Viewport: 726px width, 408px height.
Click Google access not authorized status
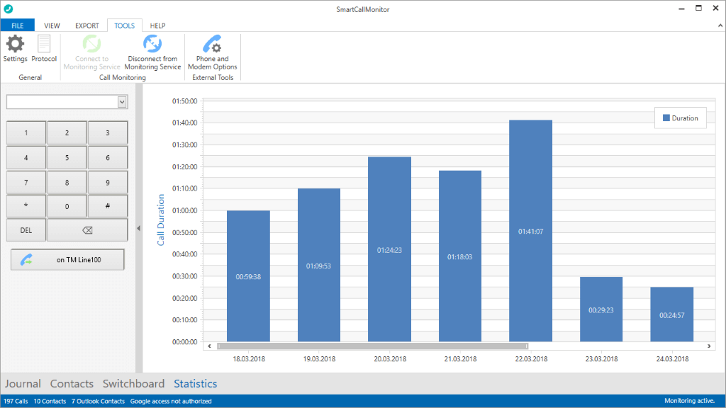[171, 401]
